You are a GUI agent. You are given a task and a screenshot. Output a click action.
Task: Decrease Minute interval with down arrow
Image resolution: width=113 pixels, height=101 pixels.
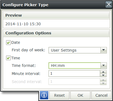click(x=103, y=75)
